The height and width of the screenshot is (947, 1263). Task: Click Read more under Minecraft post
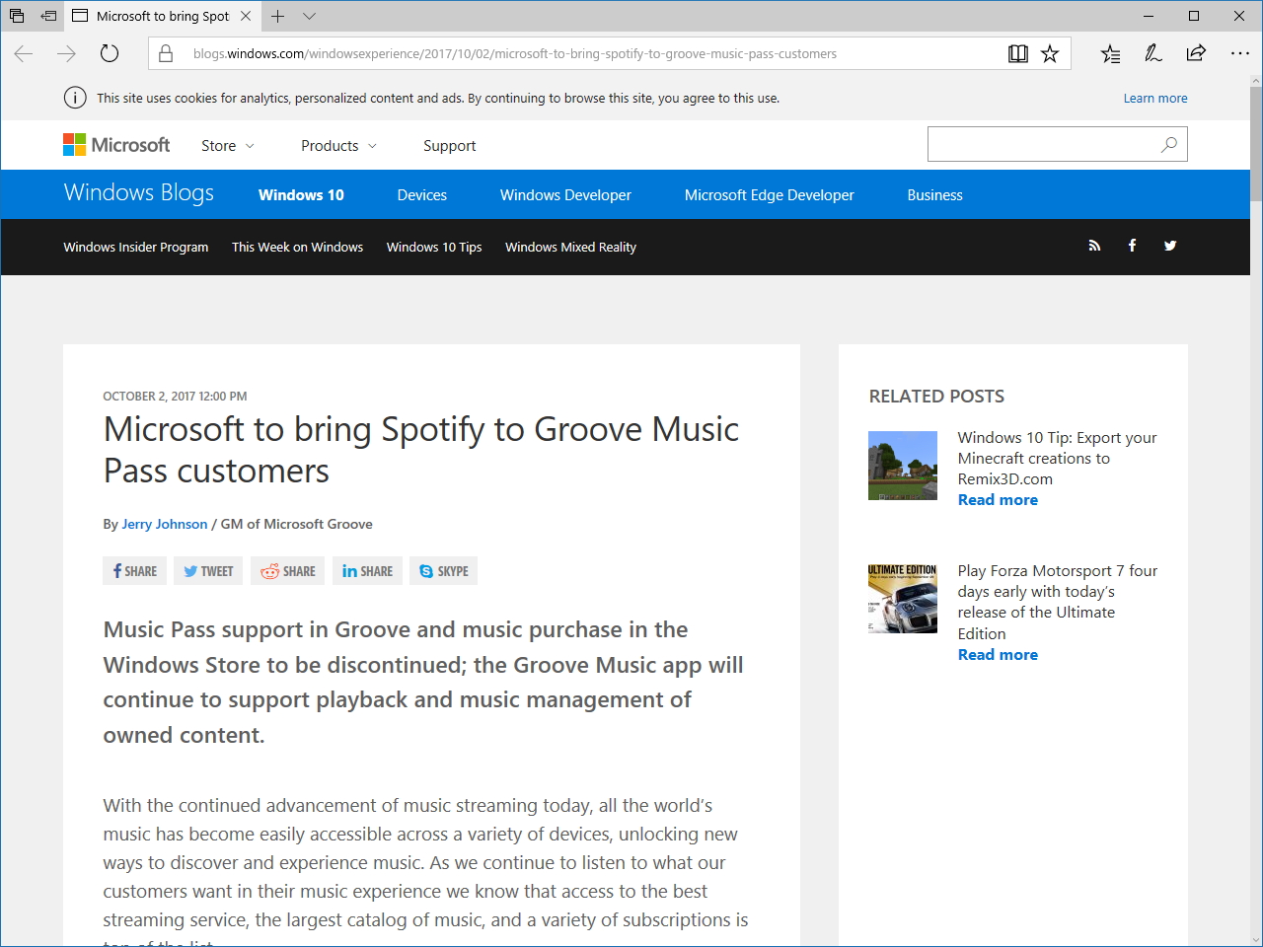[x=998, y=500]
